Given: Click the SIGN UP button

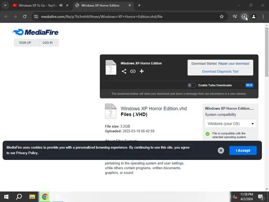Looking at the screenshot, I should (25, 43).
